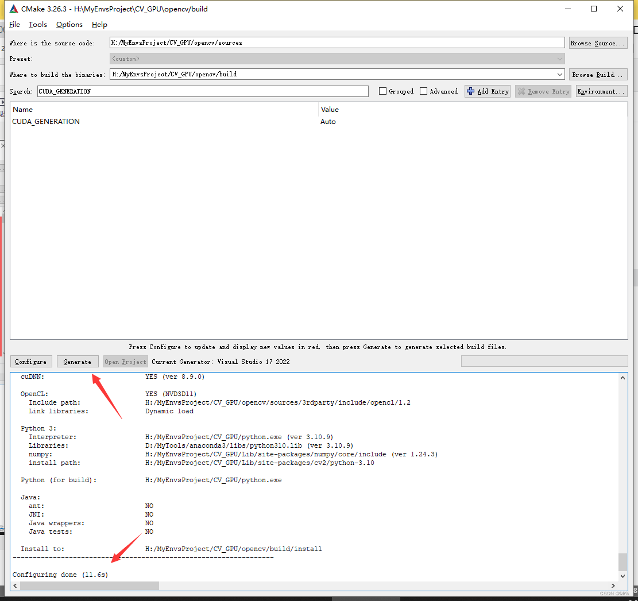Screen dimensions: 638x601
Task: Enable the Grouped checkbox
Action: click(x=382, y=91)
